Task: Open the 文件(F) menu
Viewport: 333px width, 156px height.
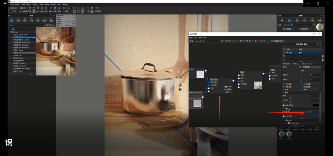Action: tap(11, 4)
